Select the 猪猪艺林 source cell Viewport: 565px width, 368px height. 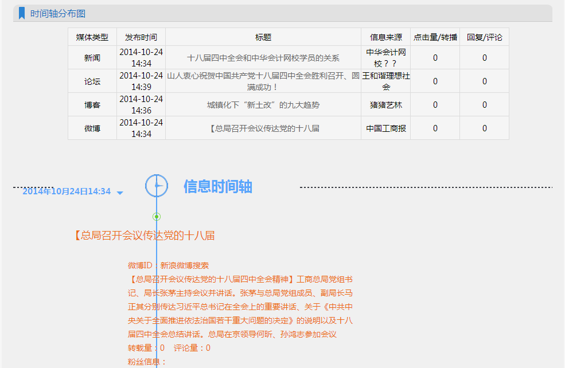(386, 105)
